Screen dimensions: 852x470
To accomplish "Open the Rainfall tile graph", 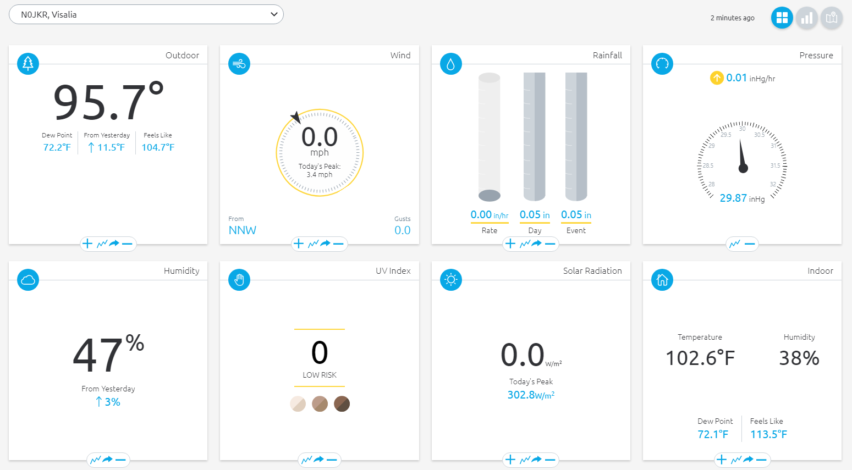I will coord(525,244).
